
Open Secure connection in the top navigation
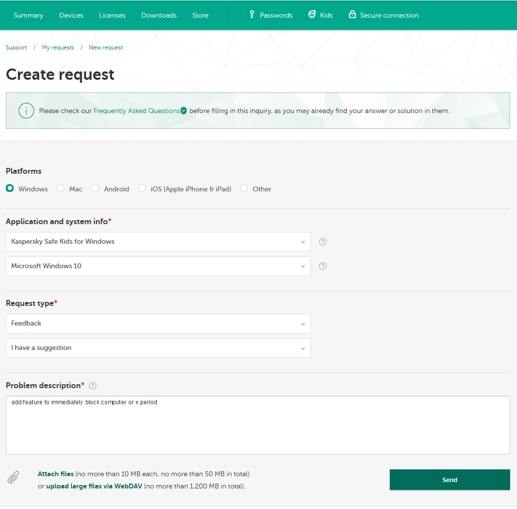point(389,15)
